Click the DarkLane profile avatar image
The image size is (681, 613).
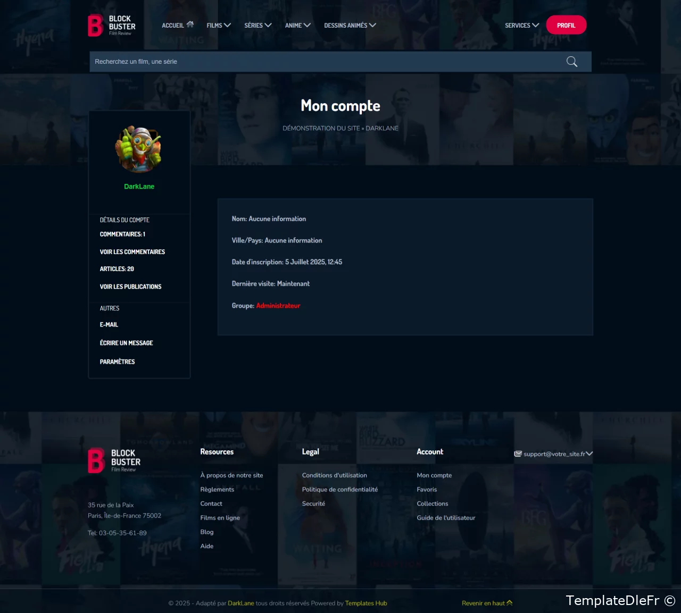click(139, 149)
